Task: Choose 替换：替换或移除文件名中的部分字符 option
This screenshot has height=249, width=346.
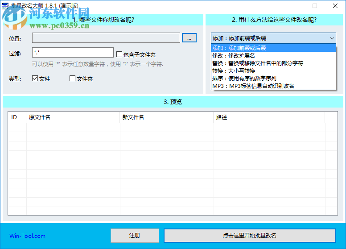Action: pyautogui.click(x=273, y=63)
